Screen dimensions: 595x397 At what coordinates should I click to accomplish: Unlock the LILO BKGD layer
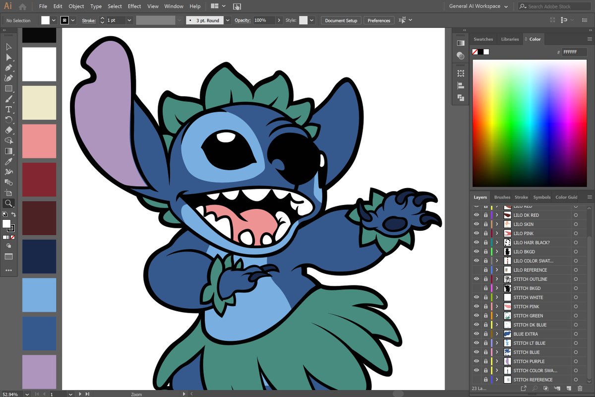(485, 252)
